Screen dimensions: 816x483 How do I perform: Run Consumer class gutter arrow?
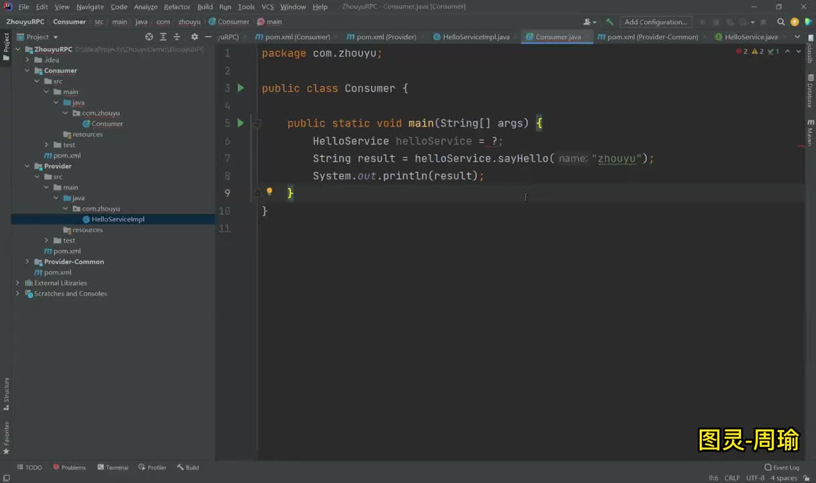click(x=241, y=88)
